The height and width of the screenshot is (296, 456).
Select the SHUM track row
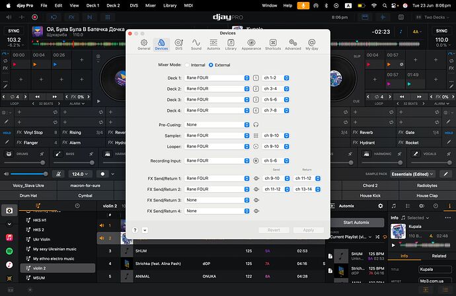click(x=211, y=250)
